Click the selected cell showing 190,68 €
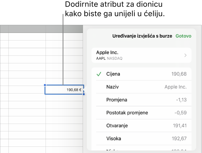 pyautogui.click(x=64, y=90)
